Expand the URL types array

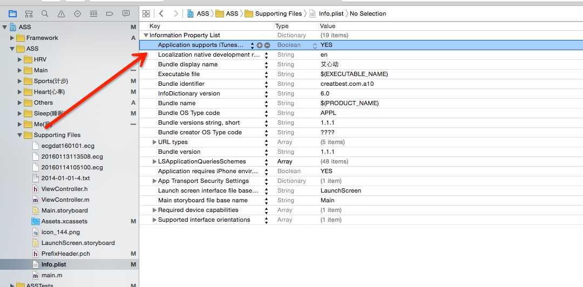(x=155, y=142)
